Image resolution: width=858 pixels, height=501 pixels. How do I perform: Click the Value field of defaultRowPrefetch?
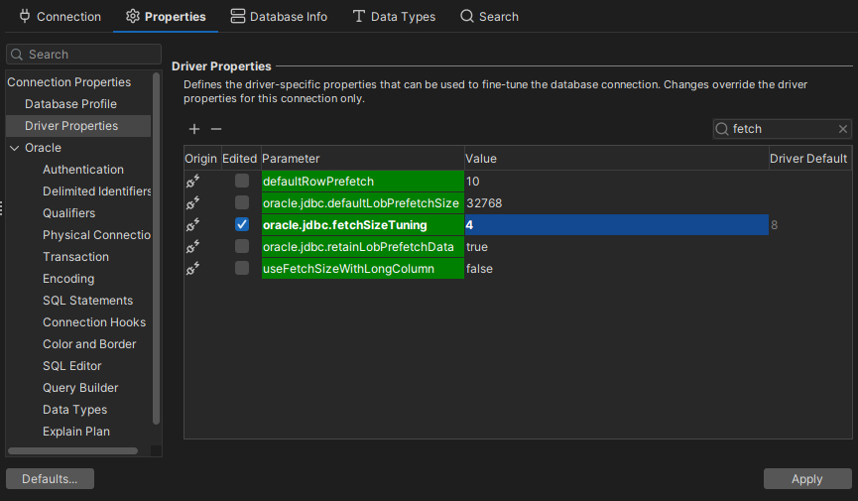coord(615,182)
